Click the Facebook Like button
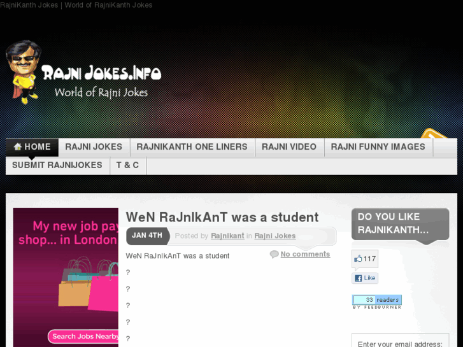463x347 pixels. [365, 278]
